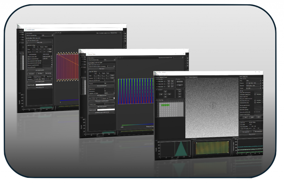Screen dimensions: 284x184
Task: Open the property-to-view dropdown in Movement editor
Action: tap(116, 33)
